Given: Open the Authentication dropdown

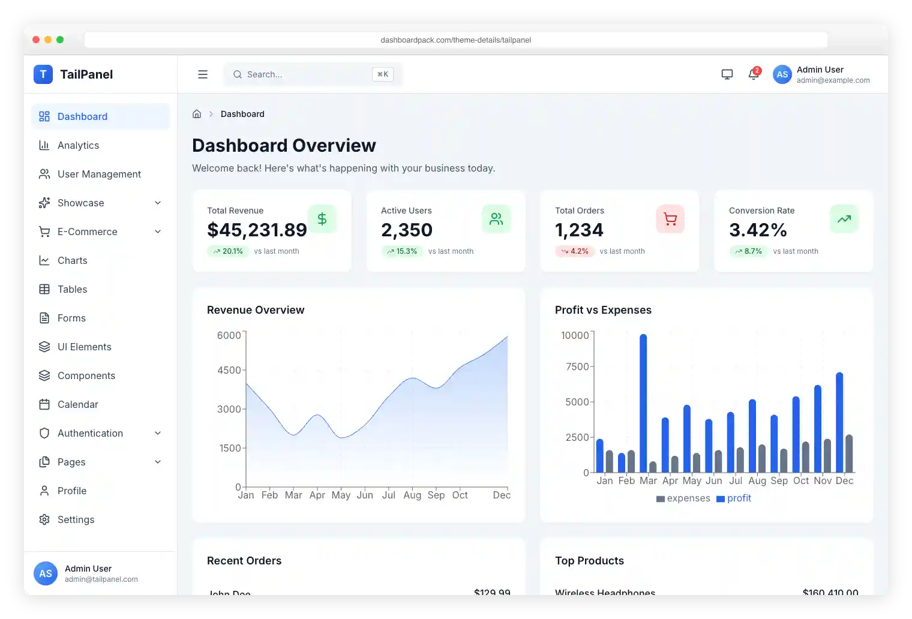Looking at the screenshot, I should pos(91,433).
